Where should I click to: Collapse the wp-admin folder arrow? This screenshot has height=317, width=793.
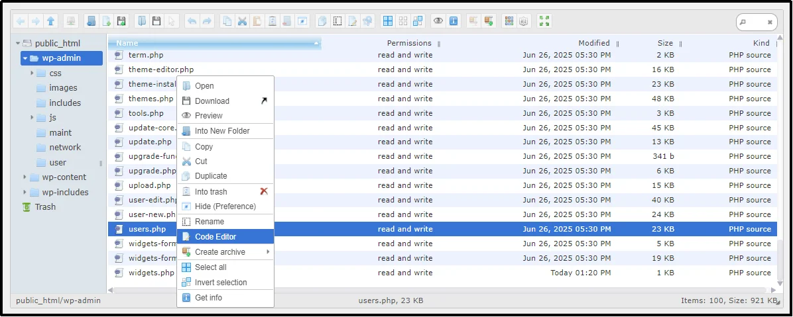(x=25, y=58)
